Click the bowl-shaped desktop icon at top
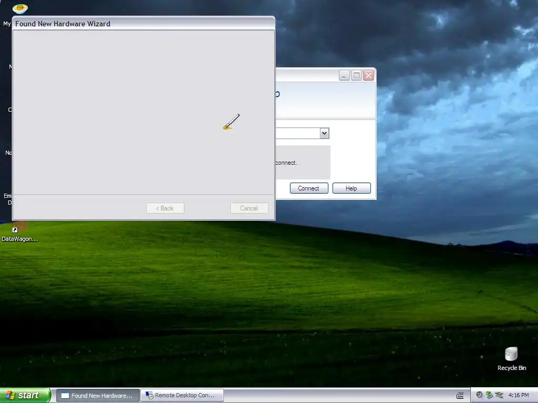 tap(20, 8)
